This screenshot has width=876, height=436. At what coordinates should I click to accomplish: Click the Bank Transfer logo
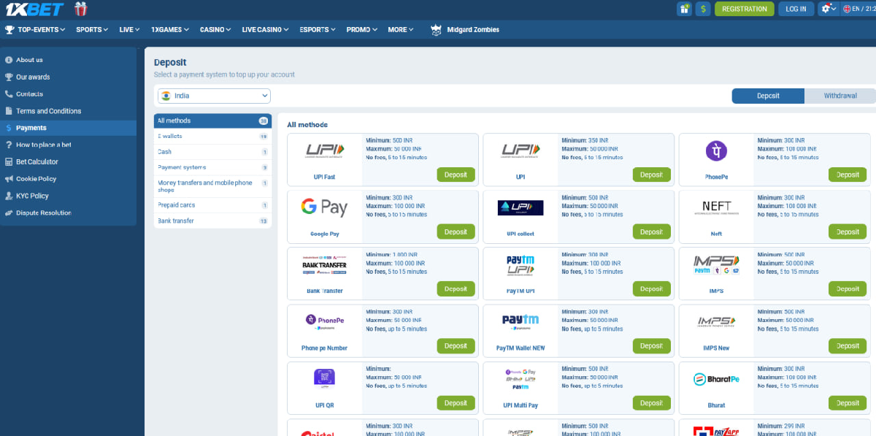(325, 264)
